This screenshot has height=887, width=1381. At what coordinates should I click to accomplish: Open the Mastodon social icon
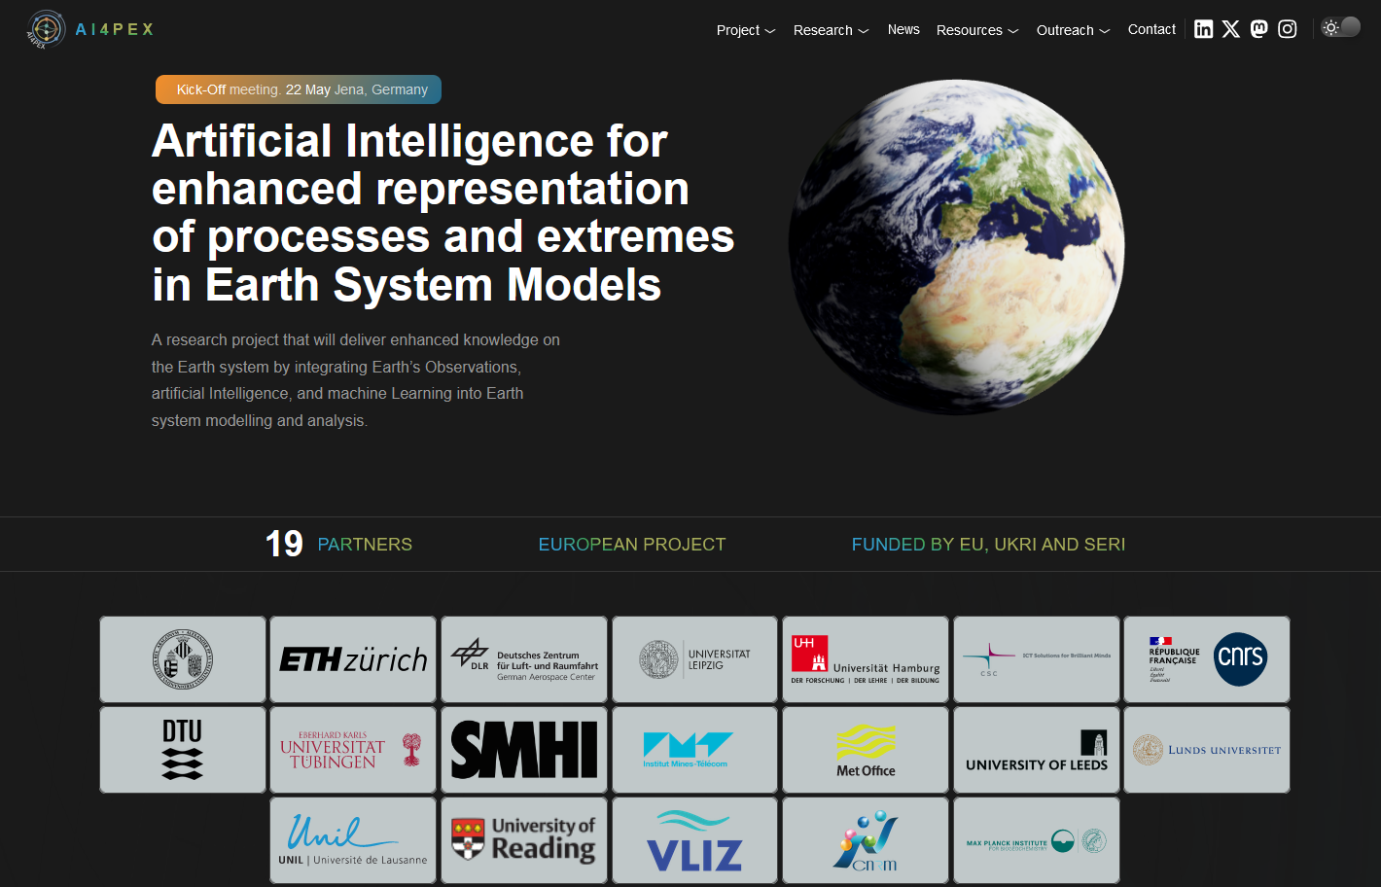[1259, 29]
